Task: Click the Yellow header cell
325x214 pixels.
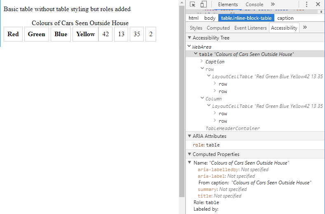Action: [x=85, y=34]
